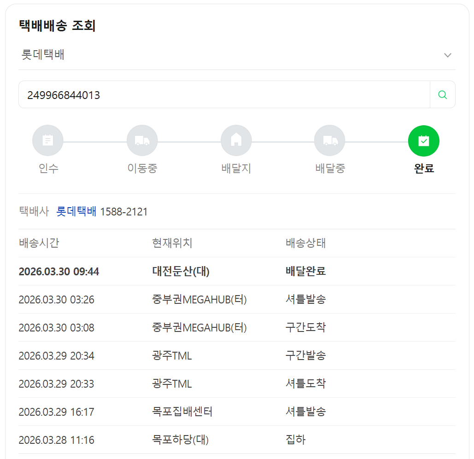Click the tracking number input field
474x459 pixels.
(x=224, y=95)
